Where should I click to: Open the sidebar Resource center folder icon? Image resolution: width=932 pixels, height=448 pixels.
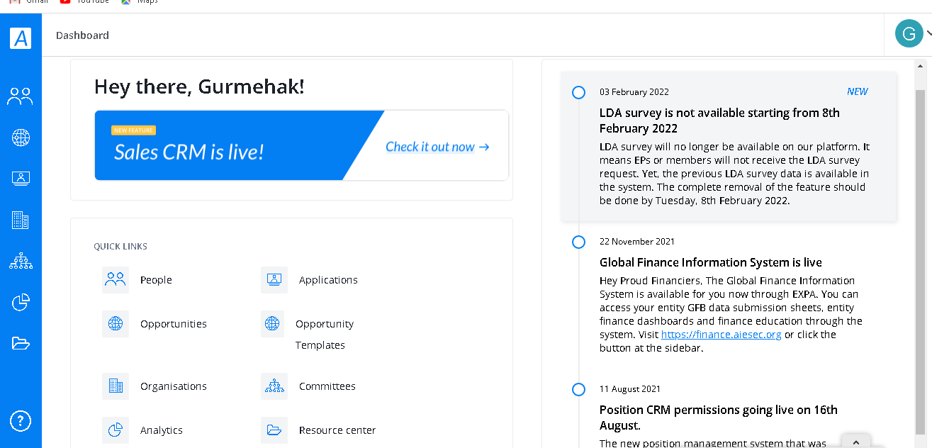[x=21, y=344]
